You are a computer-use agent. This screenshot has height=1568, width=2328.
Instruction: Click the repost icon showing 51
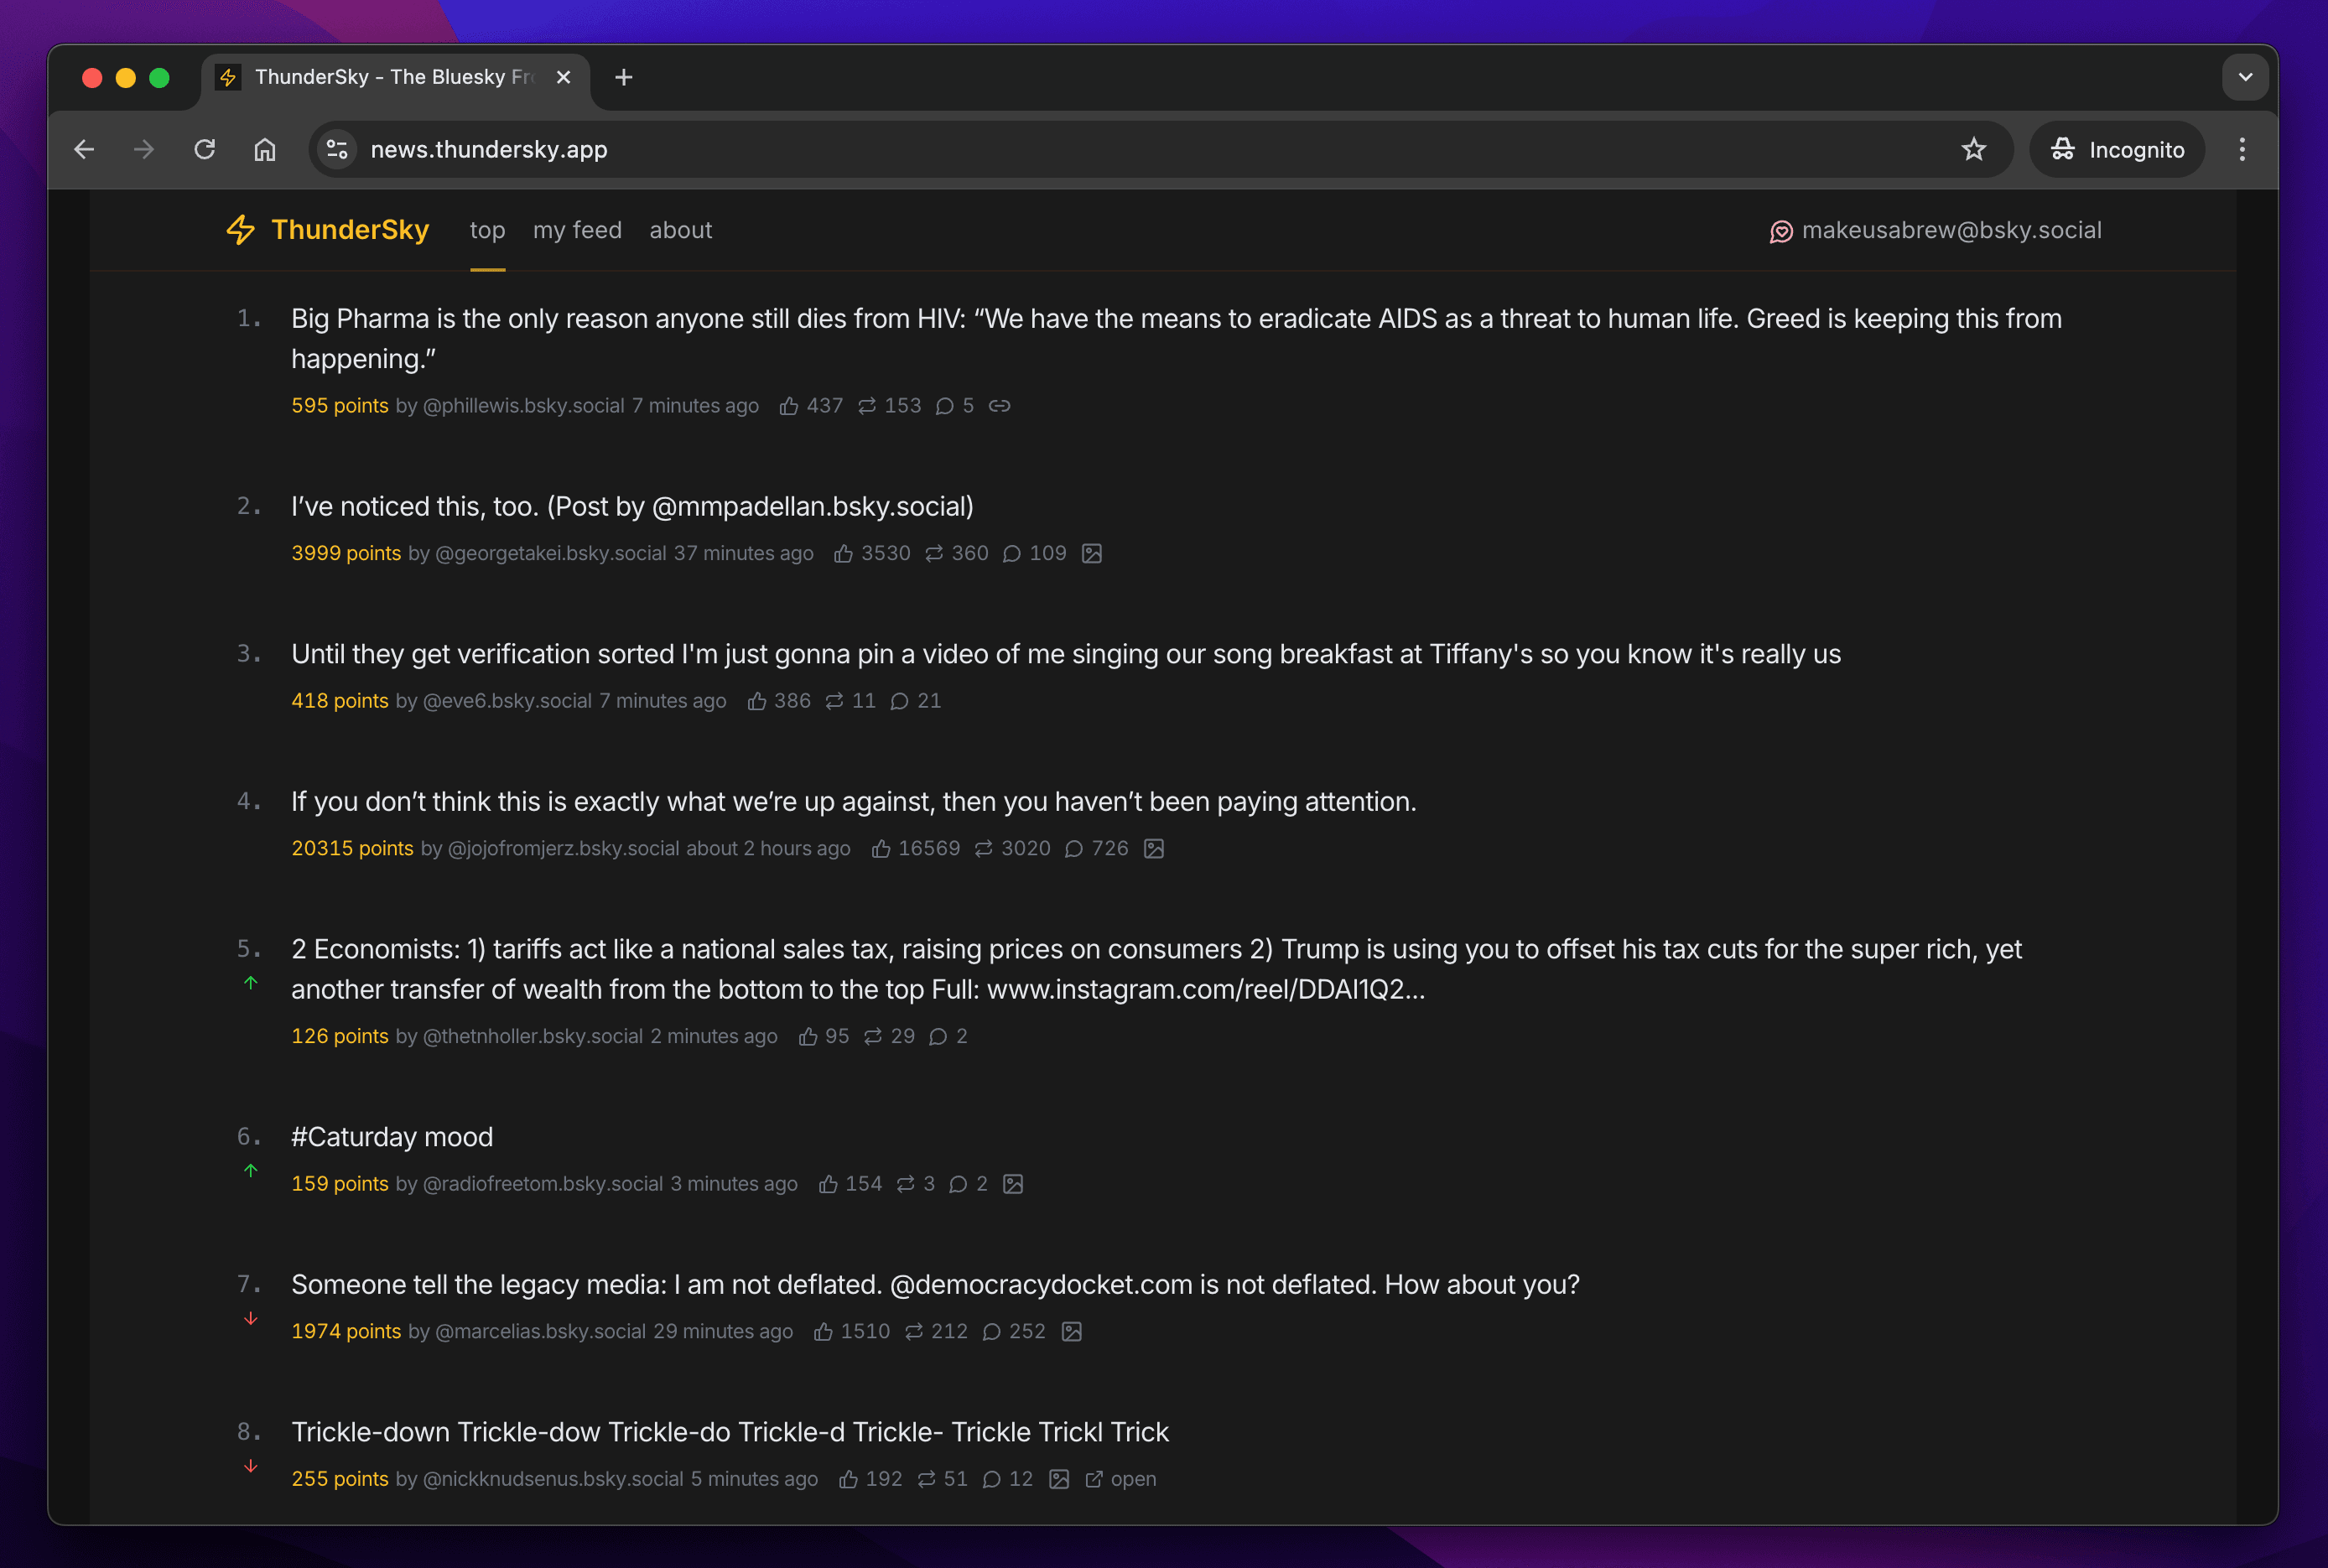tap(927, 1479)
